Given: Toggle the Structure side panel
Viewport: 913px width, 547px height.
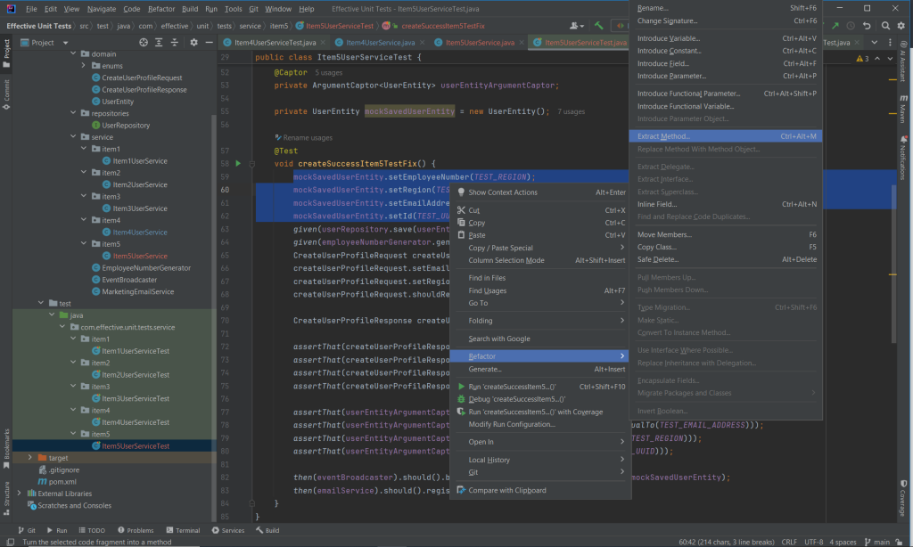Looking at the screenshot, I should coord(6,494).
